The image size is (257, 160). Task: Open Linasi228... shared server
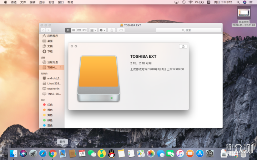pos(52,83)
